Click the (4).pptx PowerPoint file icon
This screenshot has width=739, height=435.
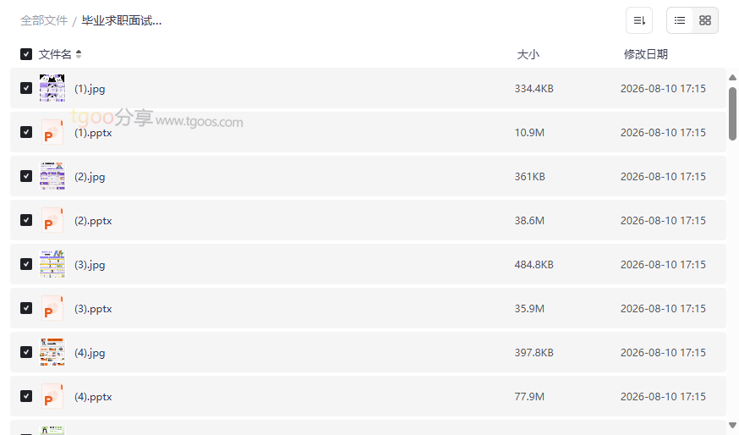point(52,396)
